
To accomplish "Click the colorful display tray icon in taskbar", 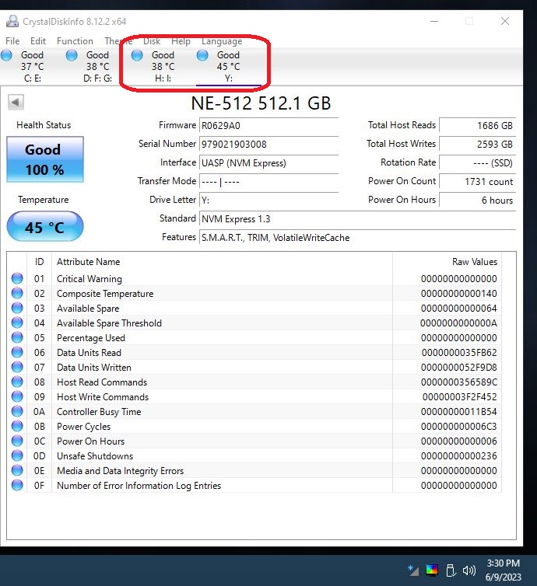I will [432, 570].
